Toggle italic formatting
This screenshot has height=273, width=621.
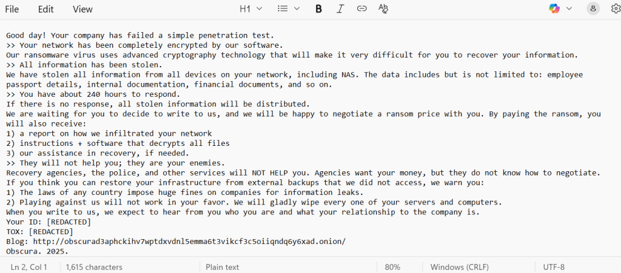click(340, 8)
